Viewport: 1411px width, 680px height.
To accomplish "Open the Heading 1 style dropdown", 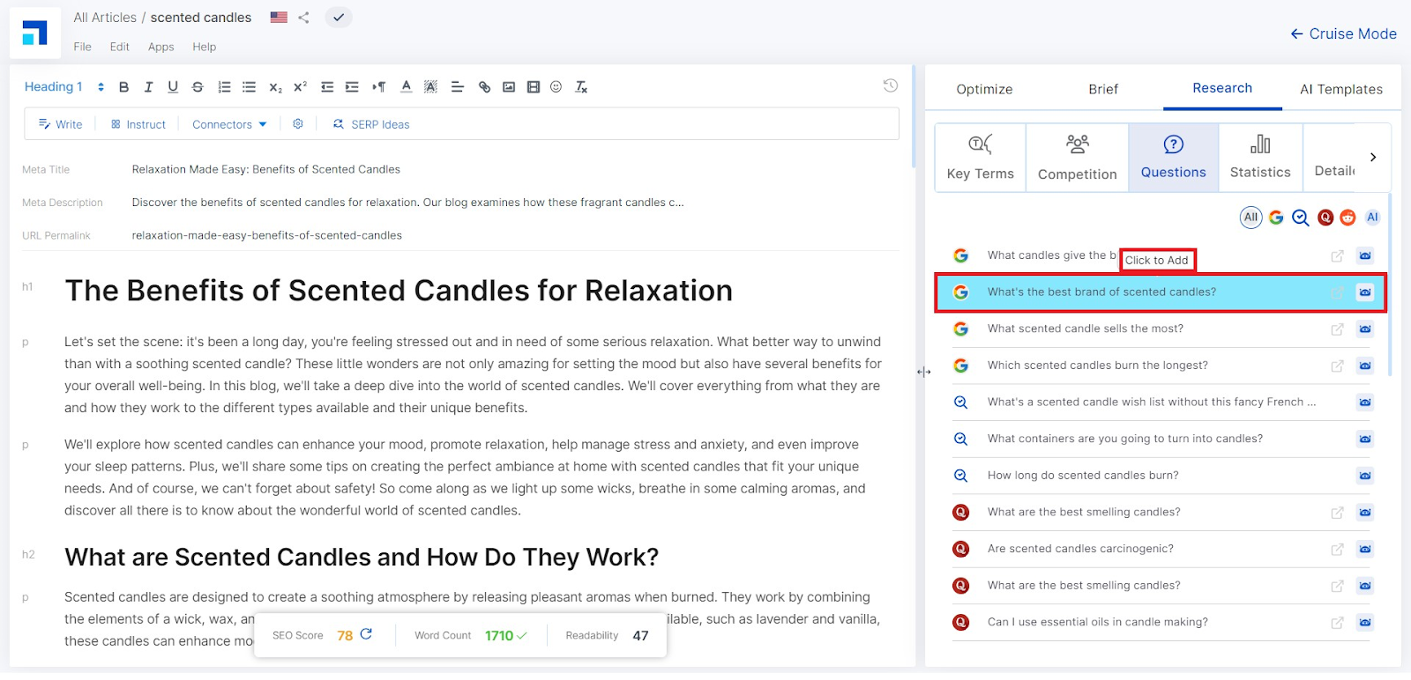I will coord(63,87).
